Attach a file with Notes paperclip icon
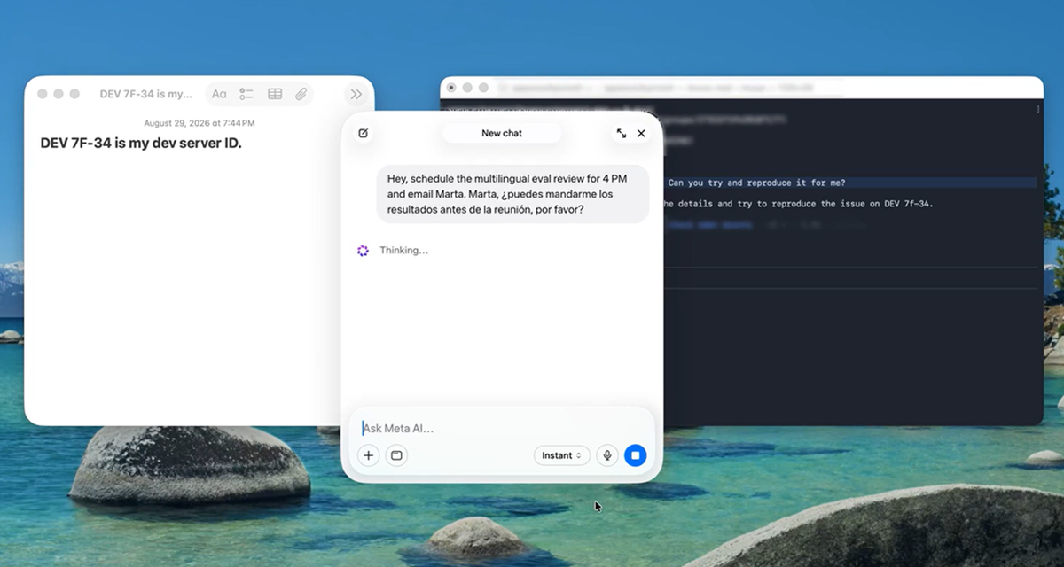 301,94
